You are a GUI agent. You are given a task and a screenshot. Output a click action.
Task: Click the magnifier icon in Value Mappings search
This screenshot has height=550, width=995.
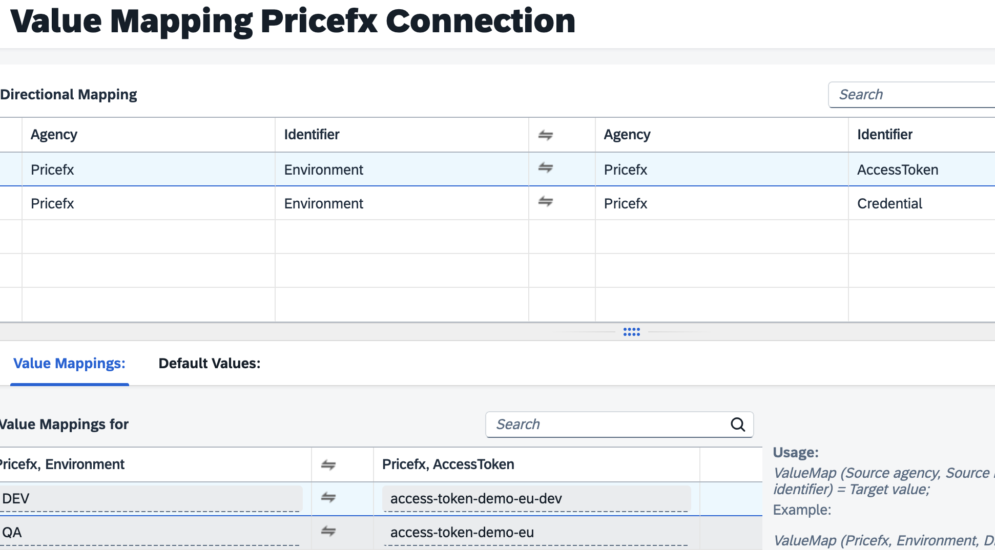(x=737, y=425)
